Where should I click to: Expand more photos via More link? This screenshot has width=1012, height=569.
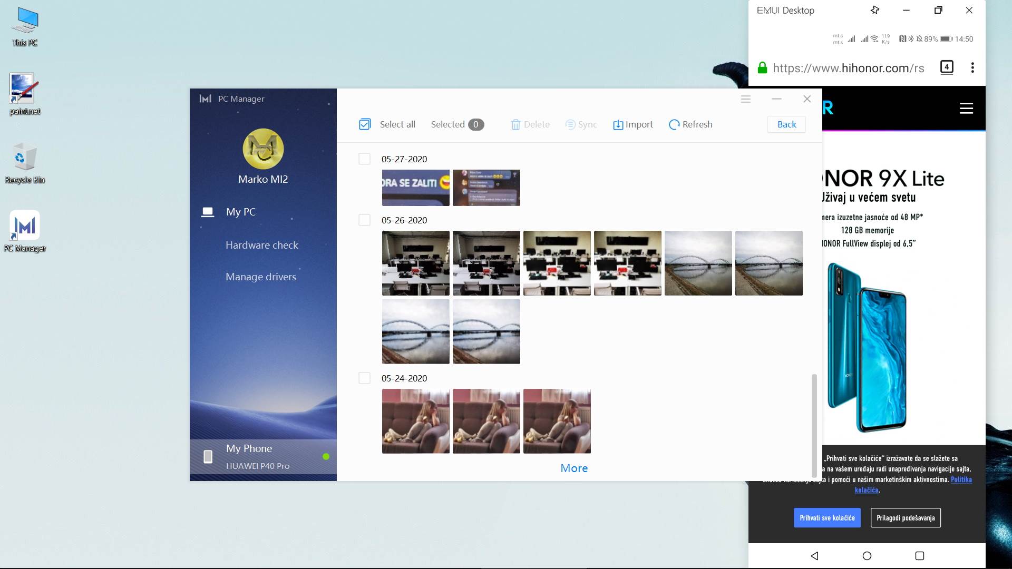pyautogui.click(x=574, y=468)
